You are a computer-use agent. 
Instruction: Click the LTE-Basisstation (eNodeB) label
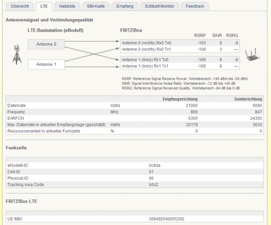[x=56, y=30]
